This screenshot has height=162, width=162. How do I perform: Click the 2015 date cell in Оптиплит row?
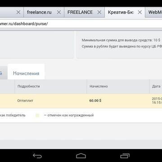(156, 101)
